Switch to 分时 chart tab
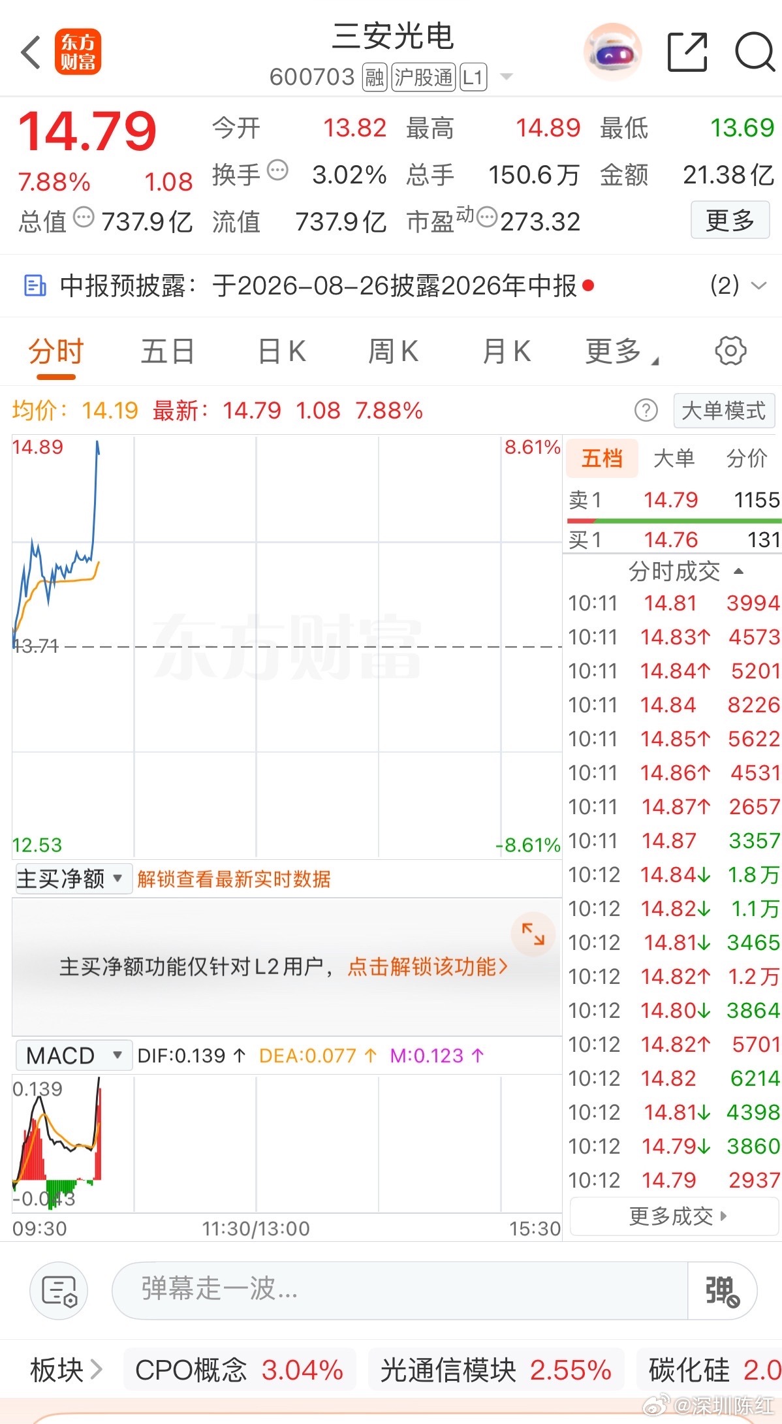 pos(56,352)
